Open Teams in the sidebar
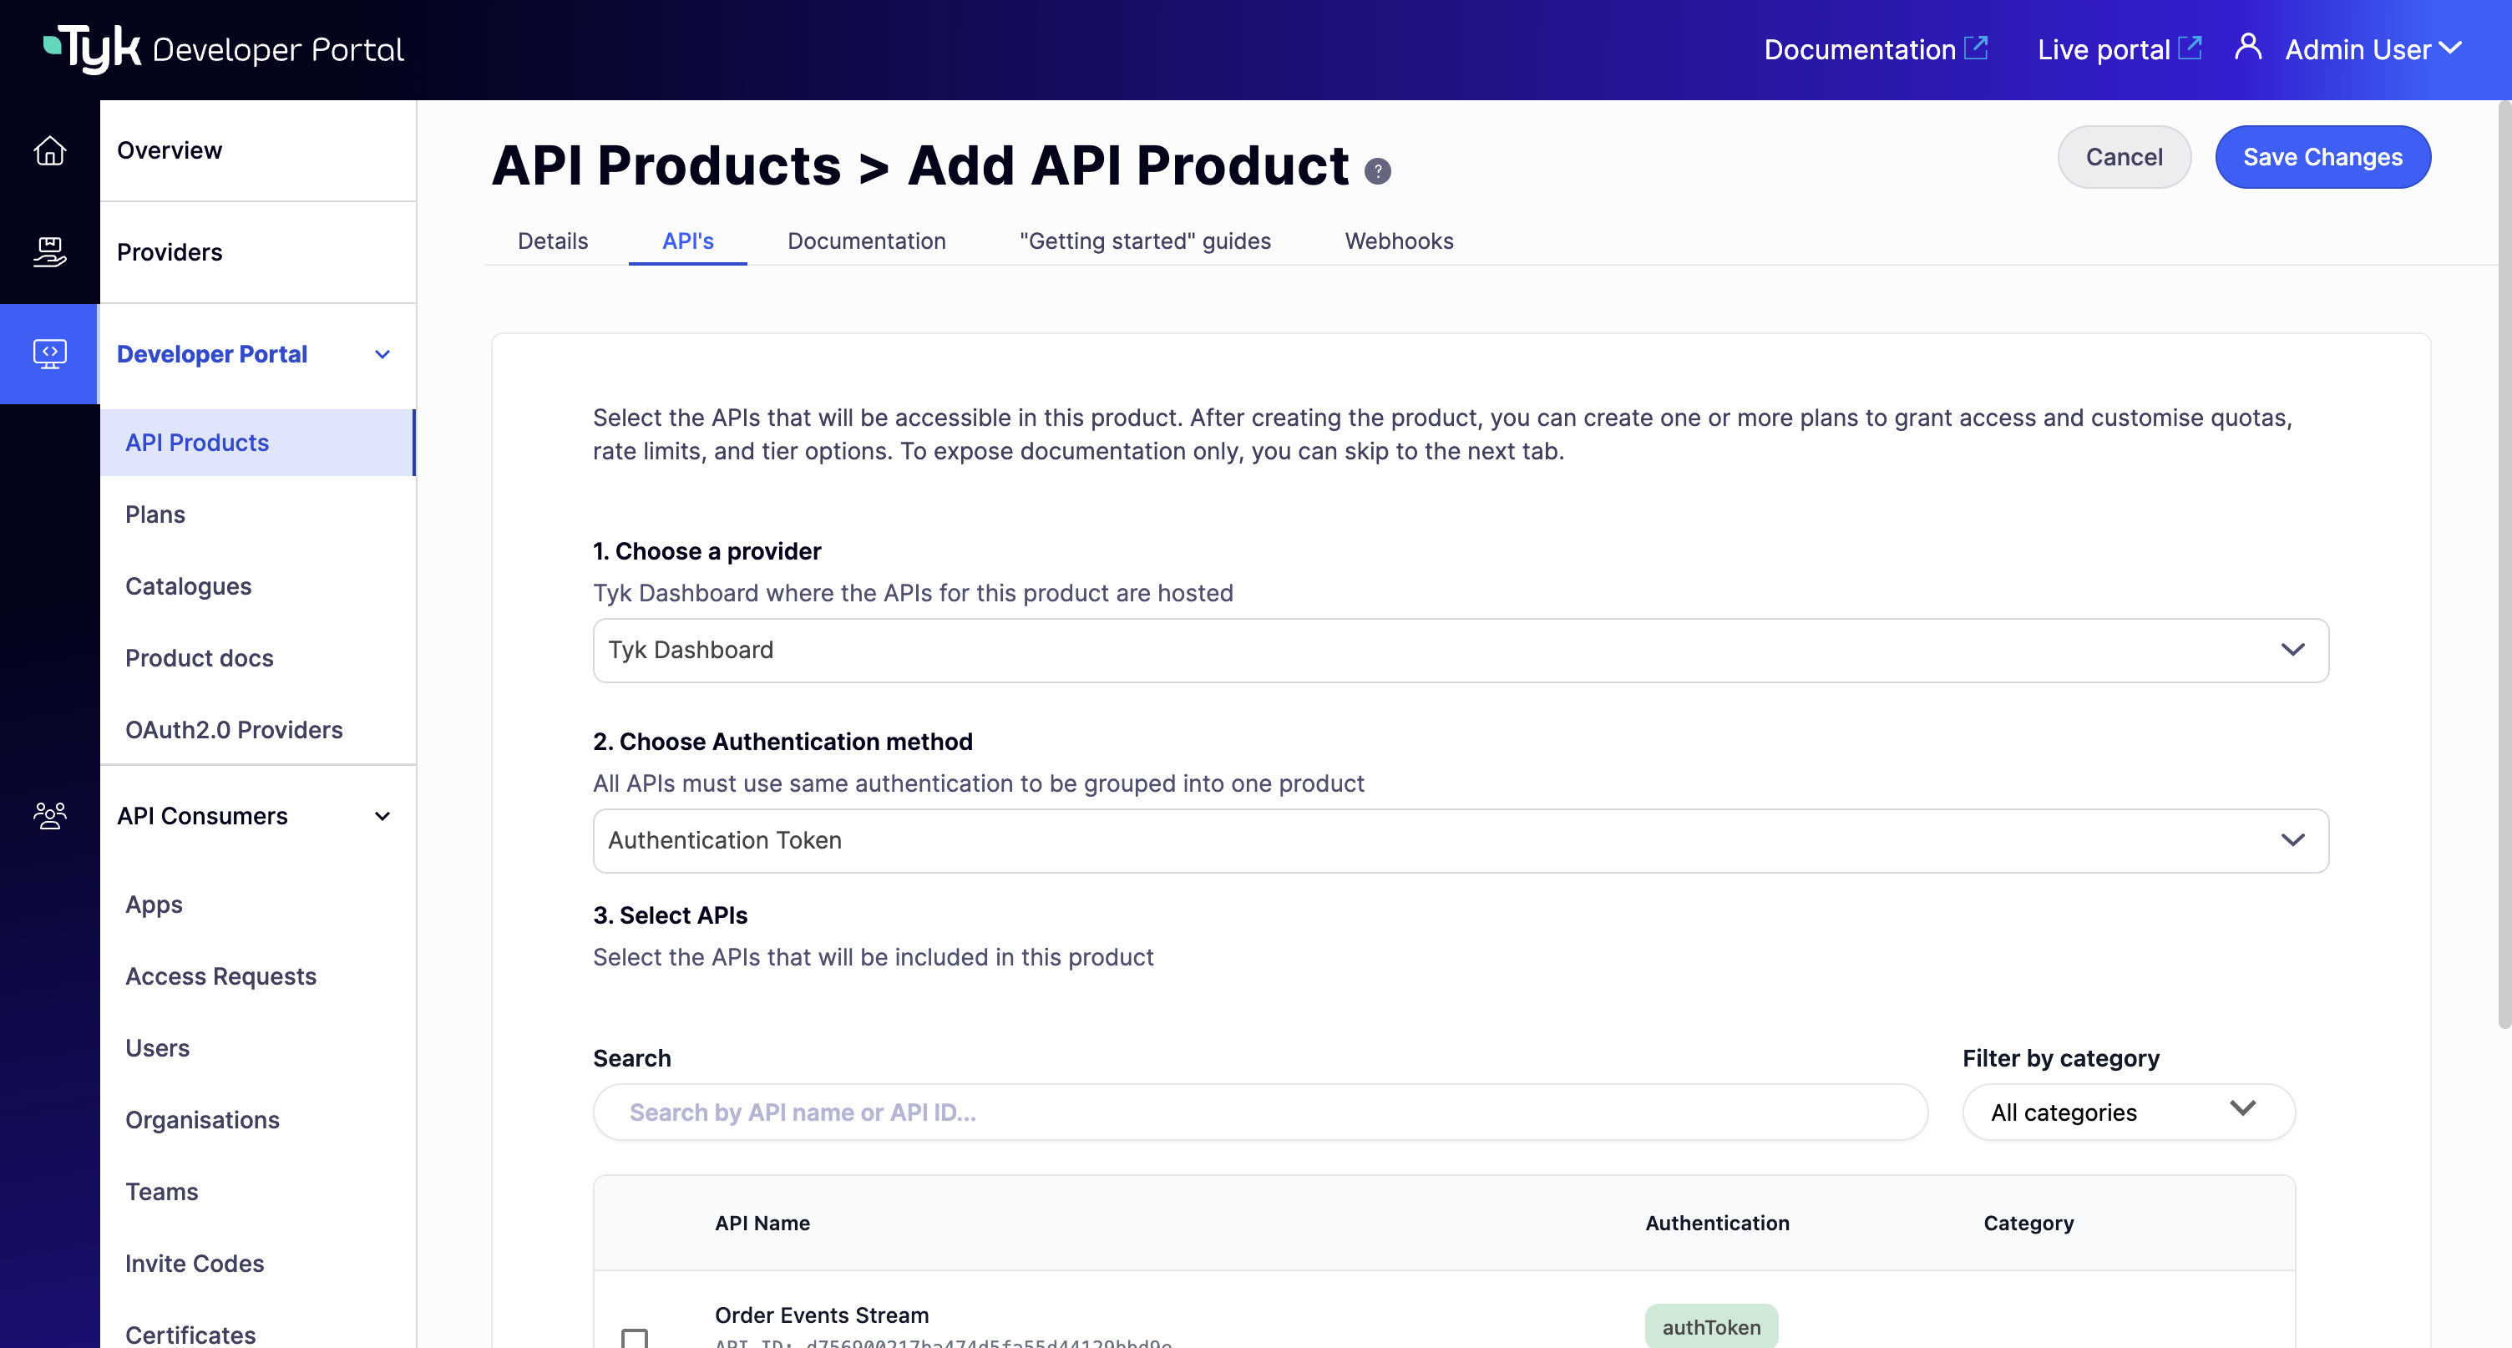The height and width of the screenshot is (1348, 2512). 161,1192
